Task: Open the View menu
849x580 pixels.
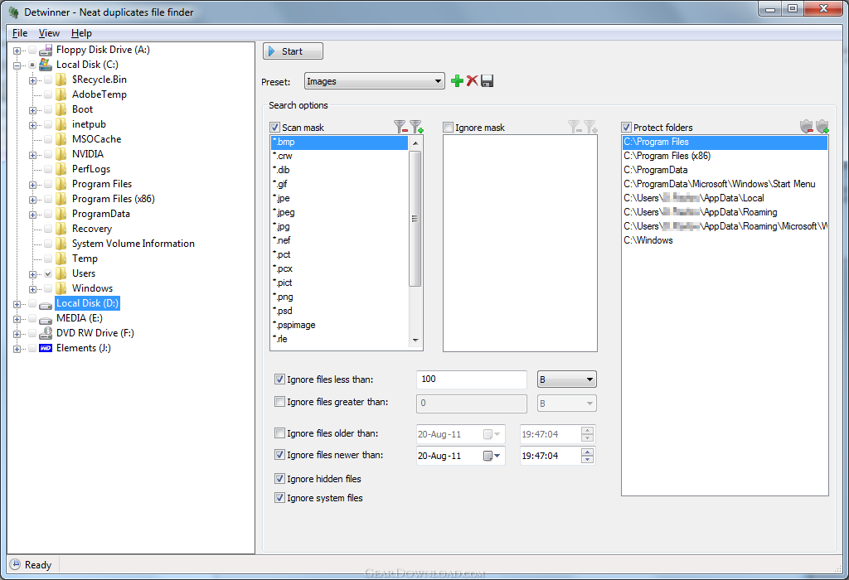Action: click(x=49, y=33)
